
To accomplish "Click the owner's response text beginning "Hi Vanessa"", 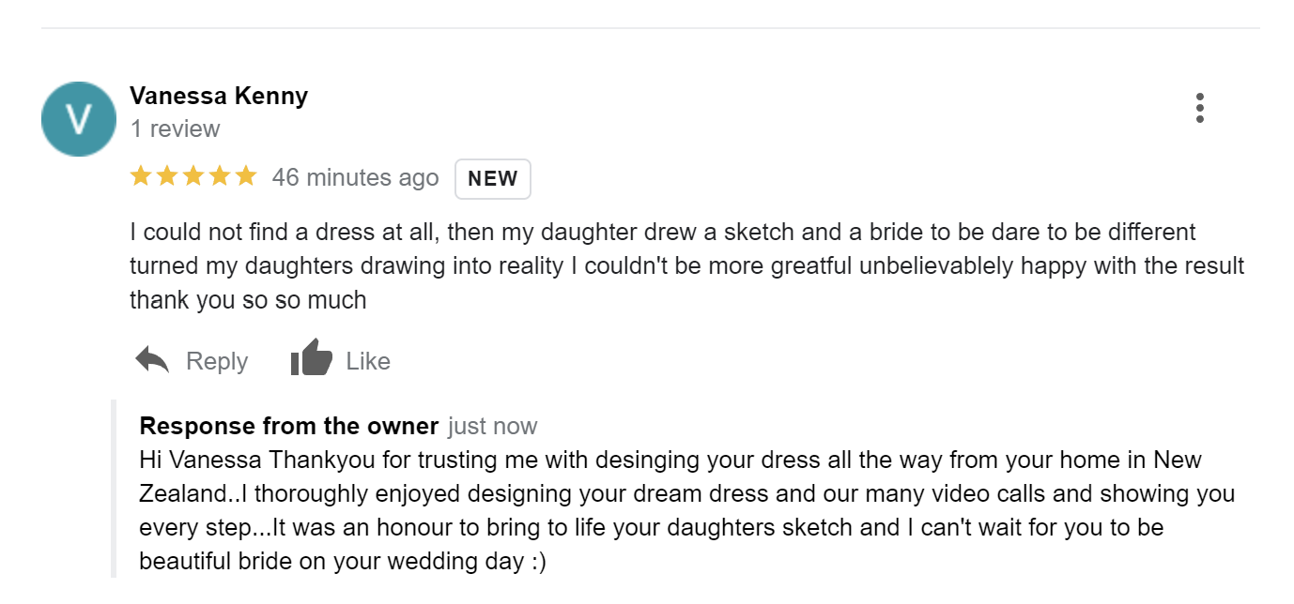I will click(687, 511).
